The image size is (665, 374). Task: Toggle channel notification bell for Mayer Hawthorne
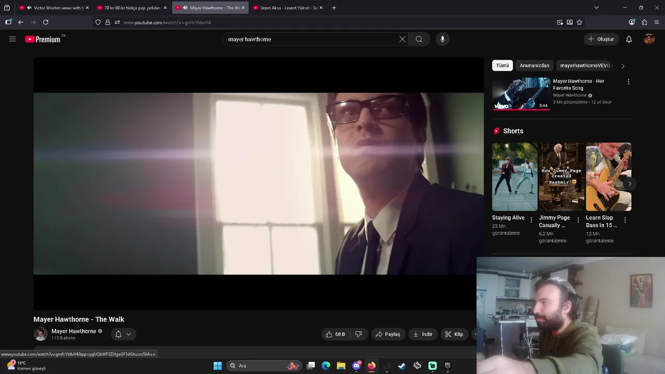pyautogui.click(x=118, y=335)
